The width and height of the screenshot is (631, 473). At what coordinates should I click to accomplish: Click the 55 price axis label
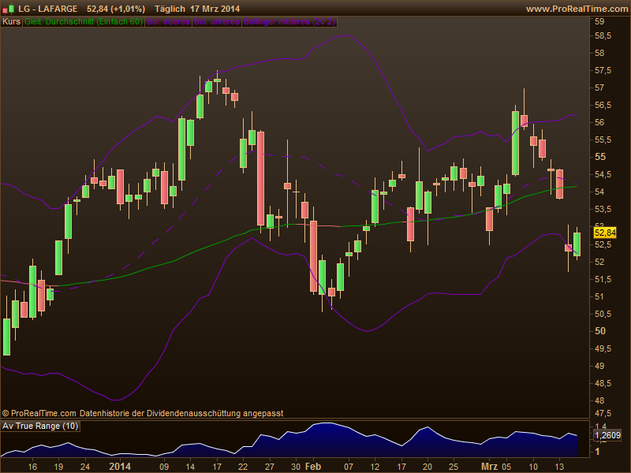(600, 157)
